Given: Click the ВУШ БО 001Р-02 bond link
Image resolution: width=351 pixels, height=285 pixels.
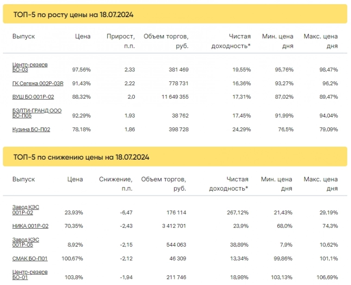Looking at the screenshot, I should point(33,97).
